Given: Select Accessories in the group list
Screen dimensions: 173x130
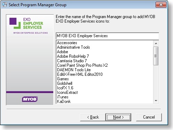Looking at the screenshot, I should pyautogui.click(x=67, y=43).
